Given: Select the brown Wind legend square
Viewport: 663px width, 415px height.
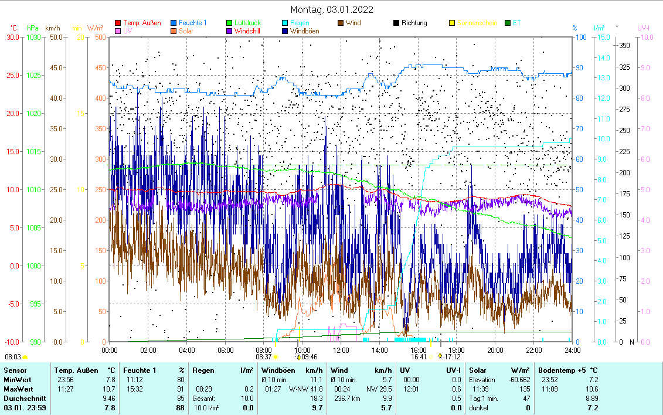Looking at the screenshot, I should 341,23.
